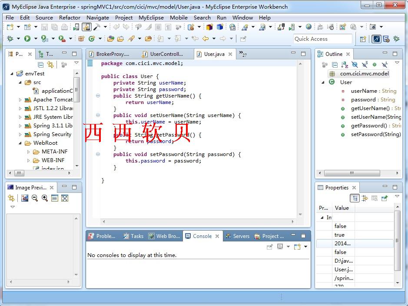This screenshot has width=408, height=306.
Task: Expand the Apache Tomcat library node
Action: pos(20,100)
